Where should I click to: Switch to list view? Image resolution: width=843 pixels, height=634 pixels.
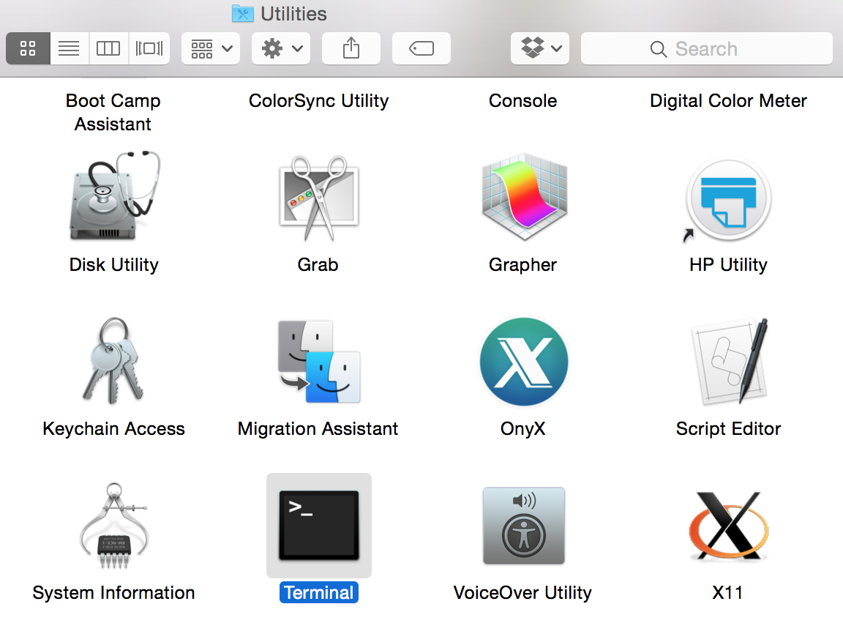pyautogui.click(x=70, y=48)
